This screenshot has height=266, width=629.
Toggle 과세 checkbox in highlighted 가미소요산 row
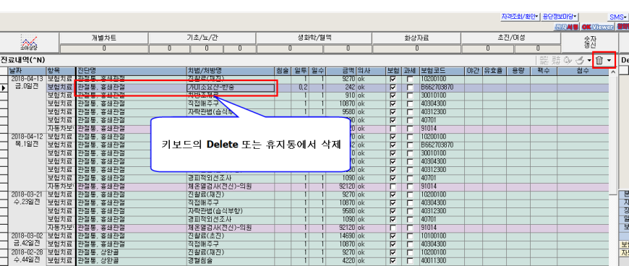pyautogui.click(x=409, y=87)
